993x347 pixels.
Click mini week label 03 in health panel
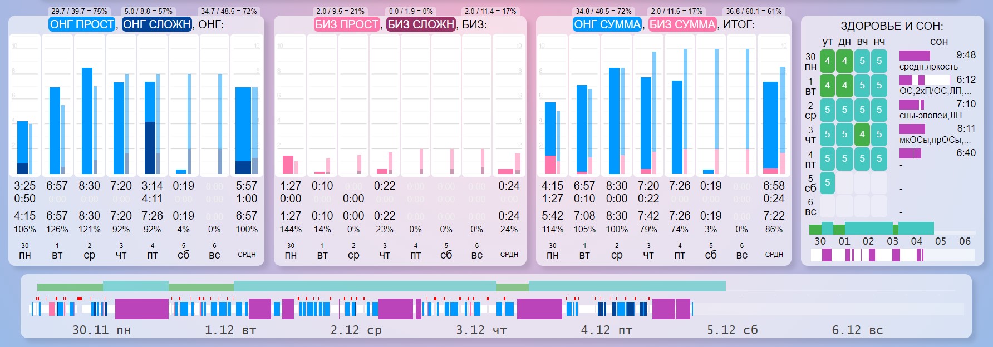[x=892, y=241]
